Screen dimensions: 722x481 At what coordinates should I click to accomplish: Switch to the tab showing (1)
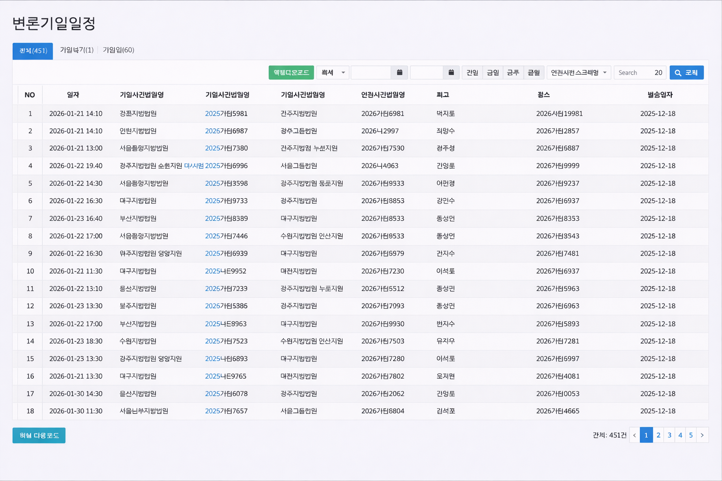(x=77, y=50)
